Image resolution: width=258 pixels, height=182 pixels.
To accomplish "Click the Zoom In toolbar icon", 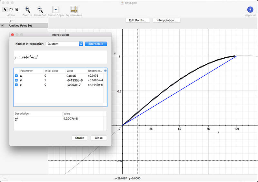I will [27, 10].
